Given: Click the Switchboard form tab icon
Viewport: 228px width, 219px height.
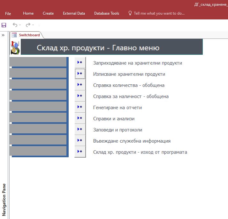Looking at the screenshot, I should pos(14,35).
